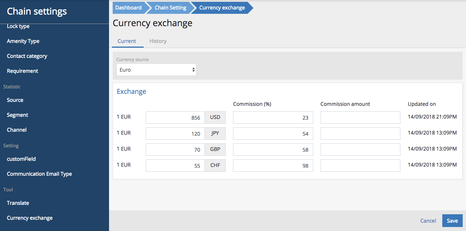Click the USD commission amount field
Viewport: 466px width, 231px height.
click(x=360, y=118)
